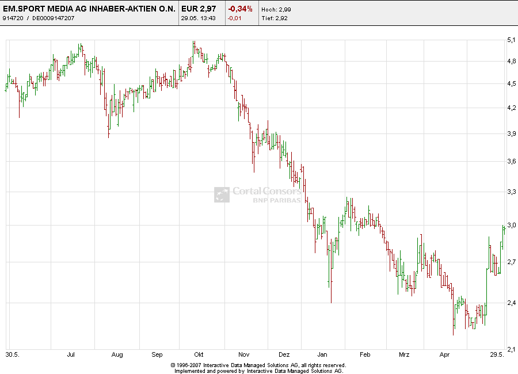Click the 2,4 price axis label

(x=511, y=303)
